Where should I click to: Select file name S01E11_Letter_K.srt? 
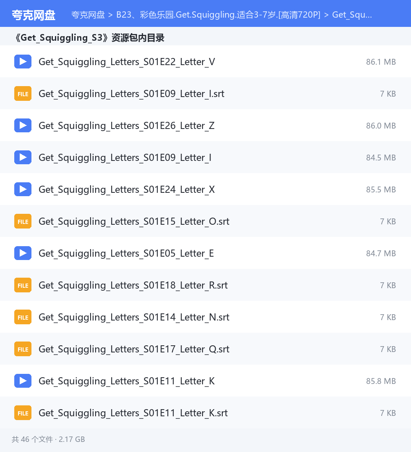tap(133, 413)
